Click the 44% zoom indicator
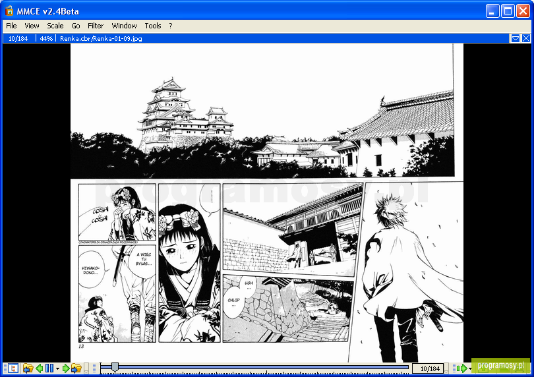The width and height of the screenshot is (534, 377). pyautogui.click(x=46, y=38)
